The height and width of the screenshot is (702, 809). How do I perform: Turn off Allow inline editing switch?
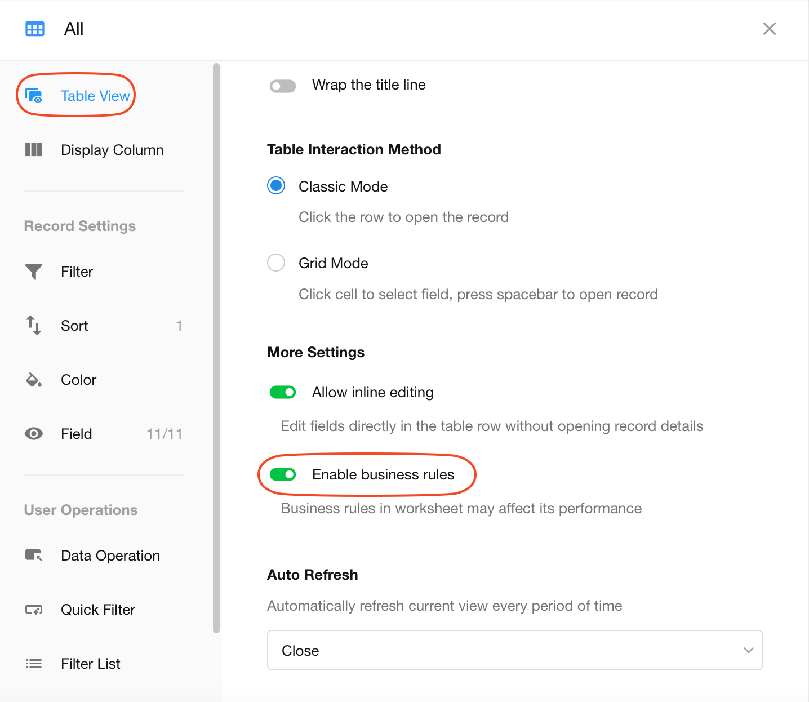point(283,392)
